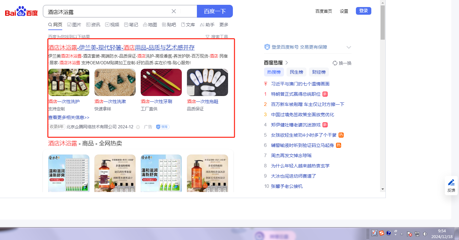Open 大冰也闯进幼师赛道了 entry
The height and width of the screenshot is (240, 459).
pyautogui.click(x=294, y=176)
